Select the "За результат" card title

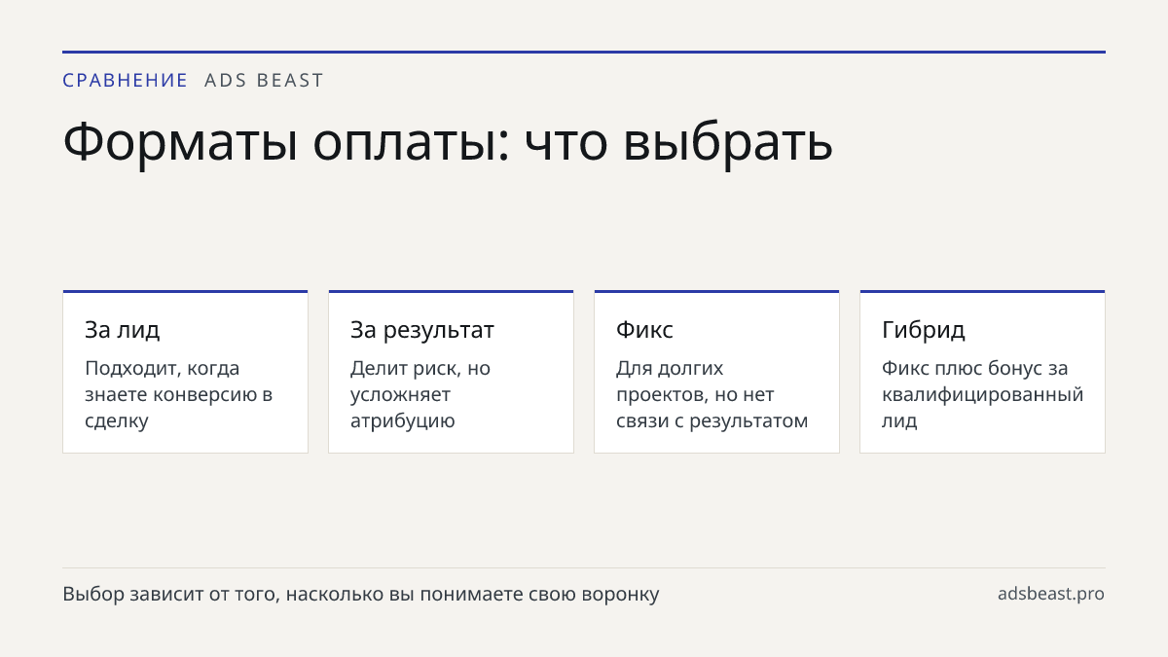[422, 330]
